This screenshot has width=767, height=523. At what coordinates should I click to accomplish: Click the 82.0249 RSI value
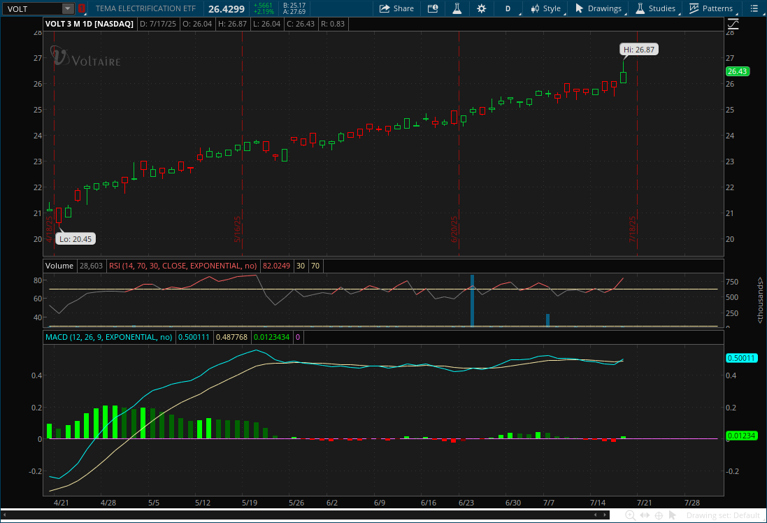point(276,266)
